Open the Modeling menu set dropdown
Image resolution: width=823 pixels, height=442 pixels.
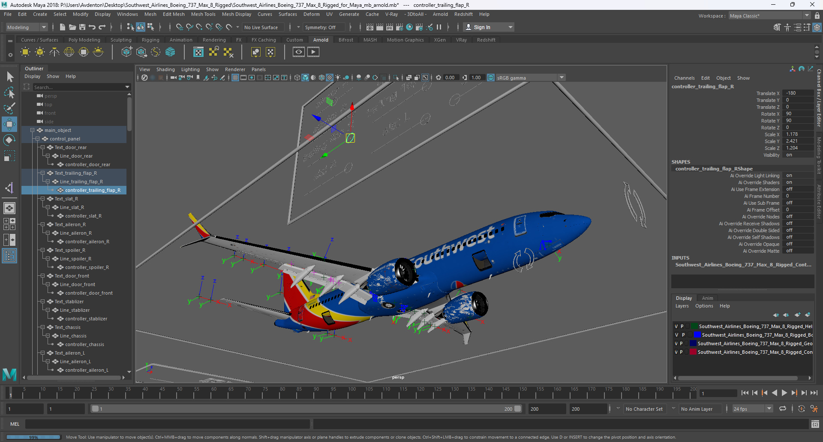coord(27,27)
